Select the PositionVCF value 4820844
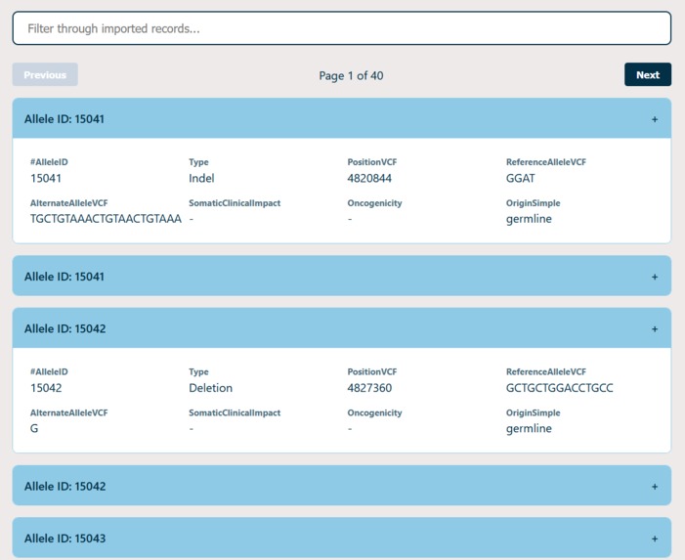Screen dimensions: 685x560 (x=369, y=178)
